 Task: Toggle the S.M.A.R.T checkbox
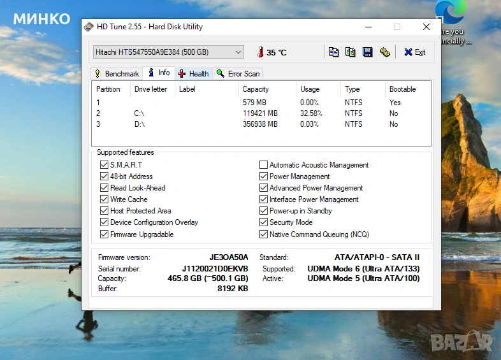pyautogui.click(x=104, y=165)
